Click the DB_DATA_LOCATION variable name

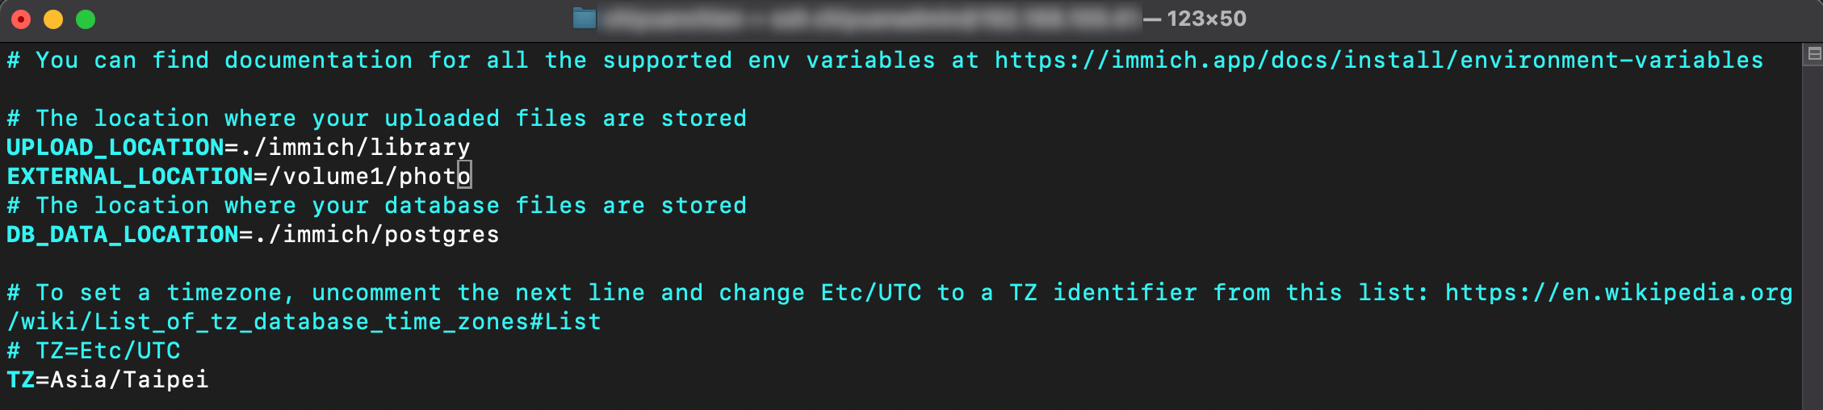tap(123, 235)
